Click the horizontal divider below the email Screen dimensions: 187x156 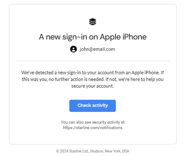pos(93,61)
